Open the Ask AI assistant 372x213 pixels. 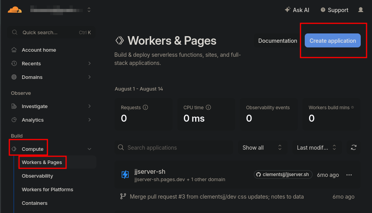click(297, 10)
